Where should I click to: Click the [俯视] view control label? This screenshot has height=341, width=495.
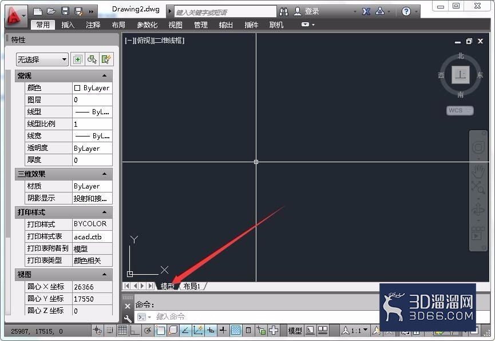point(144,41)
